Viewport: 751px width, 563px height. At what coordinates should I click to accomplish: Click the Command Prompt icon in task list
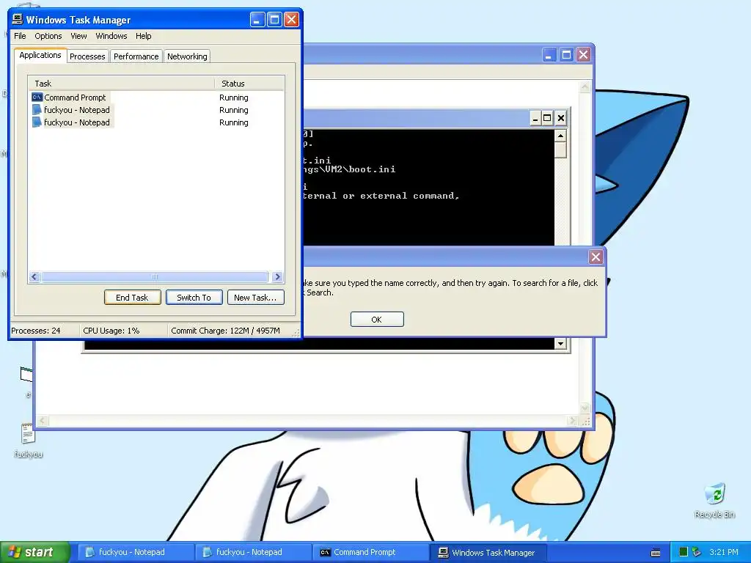tap(37, 97)
